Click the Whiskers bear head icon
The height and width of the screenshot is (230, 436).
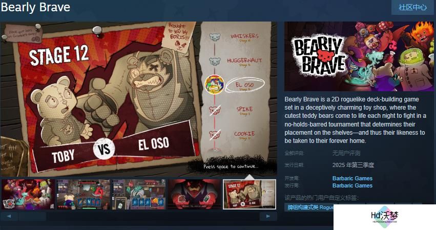pos(214,37)
